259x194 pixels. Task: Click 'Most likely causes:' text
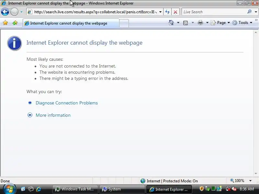(45, 59)
